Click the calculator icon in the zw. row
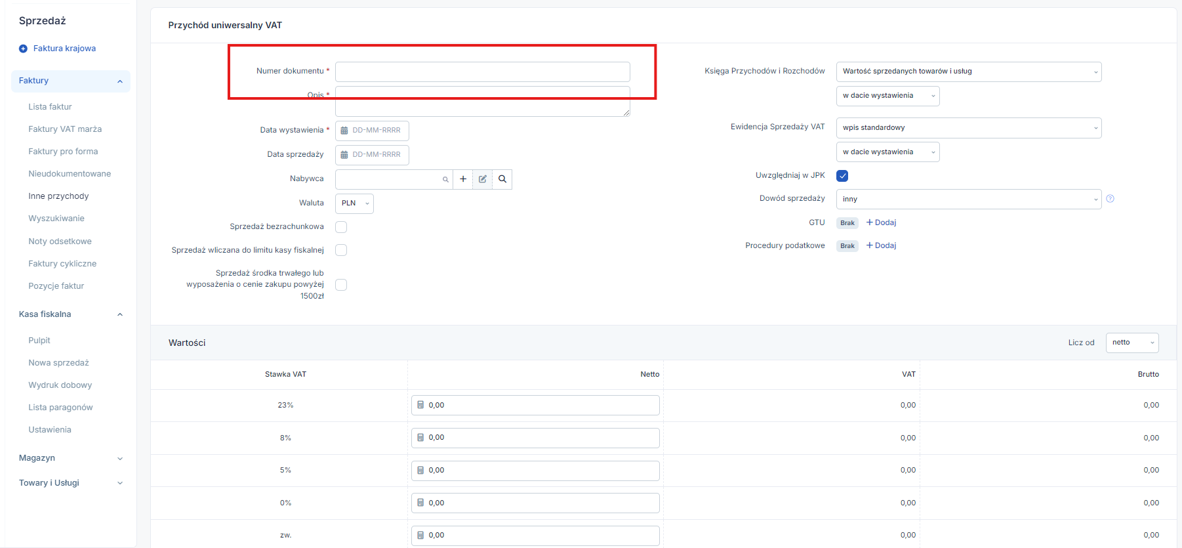 click(x=421, y=535)
